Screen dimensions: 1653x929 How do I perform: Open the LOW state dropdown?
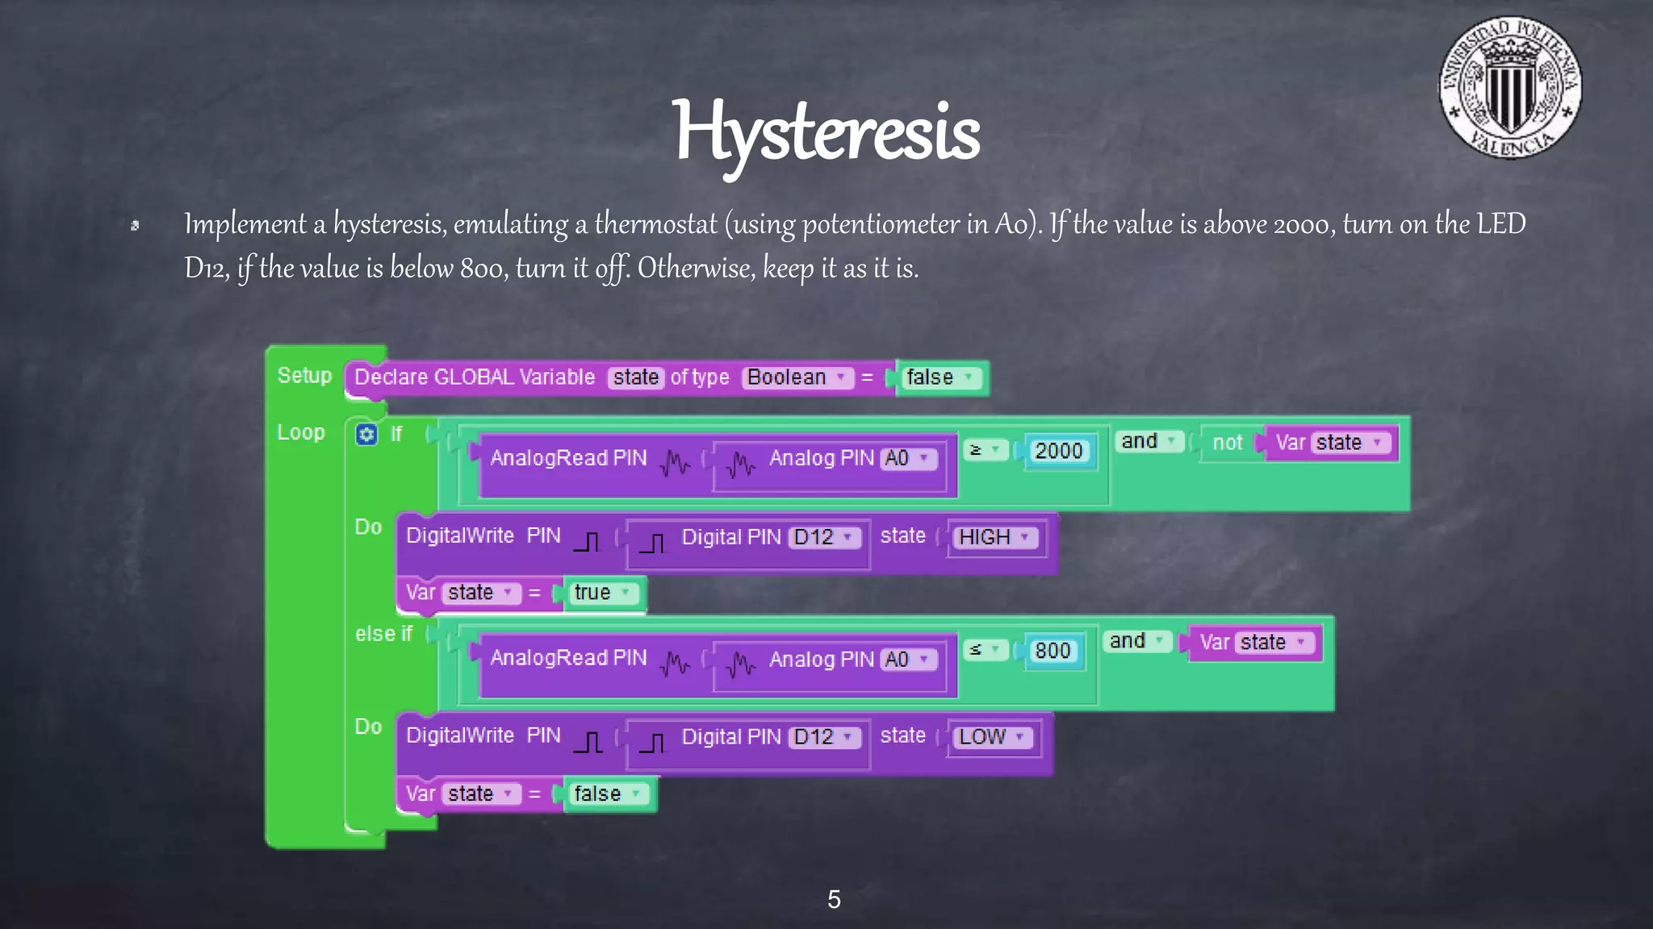pos(992,737)
